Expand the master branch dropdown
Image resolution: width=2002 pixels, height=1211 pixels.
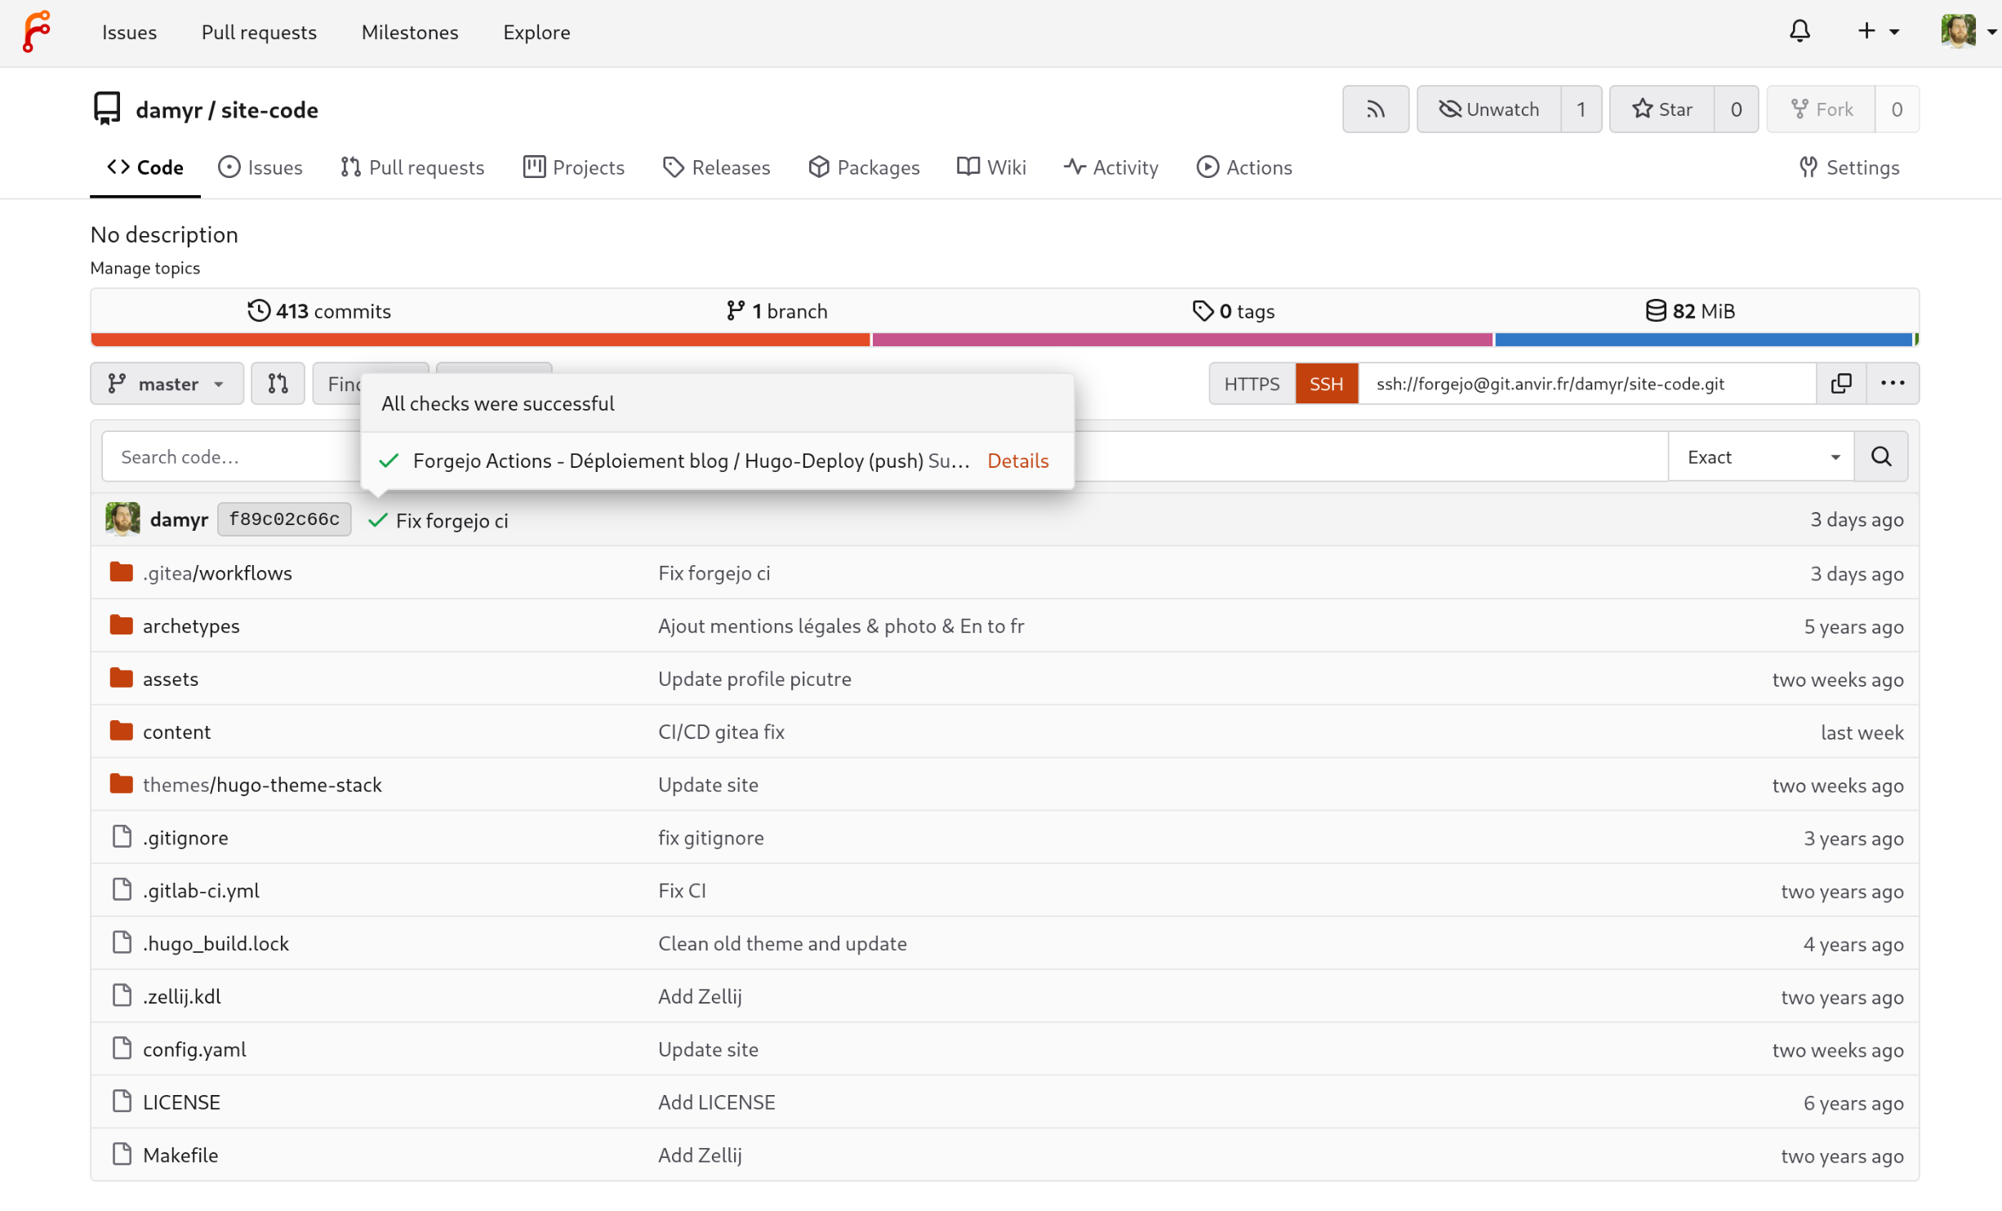pos(167,384)
